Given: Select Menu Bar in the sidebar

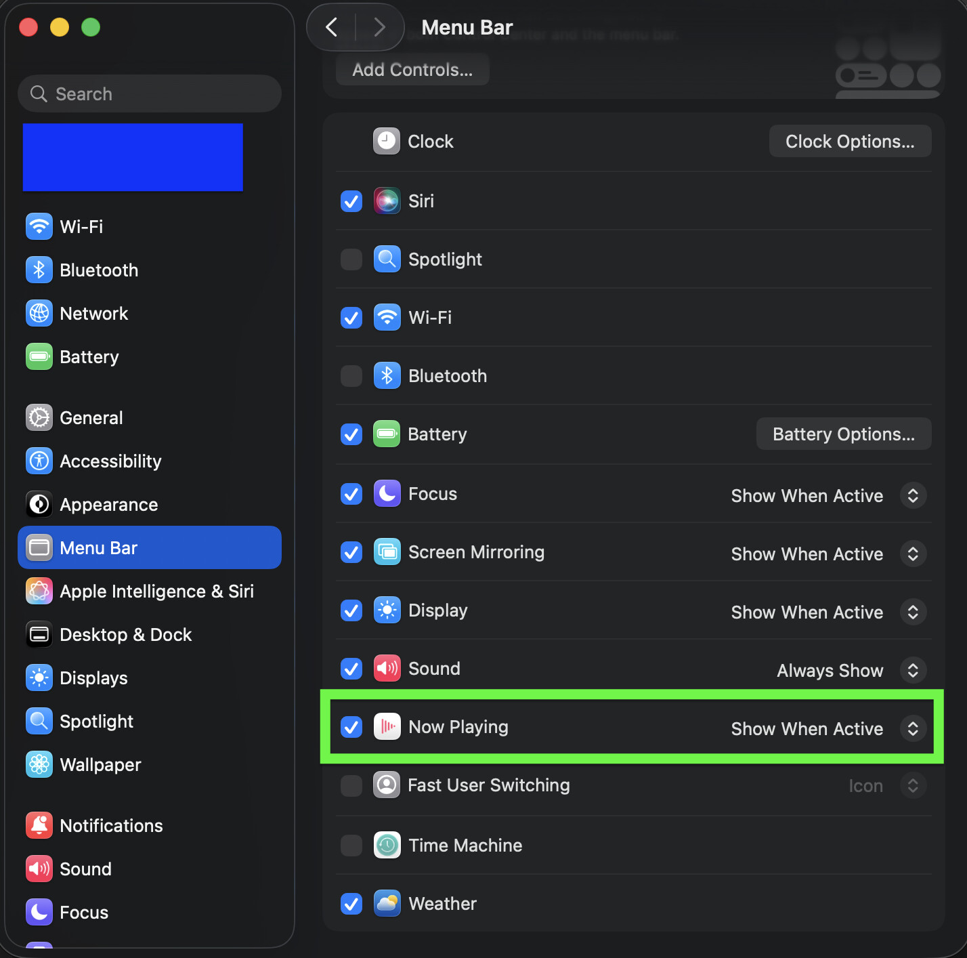Looking at the screenshot, I should click(x=150, y=547).
